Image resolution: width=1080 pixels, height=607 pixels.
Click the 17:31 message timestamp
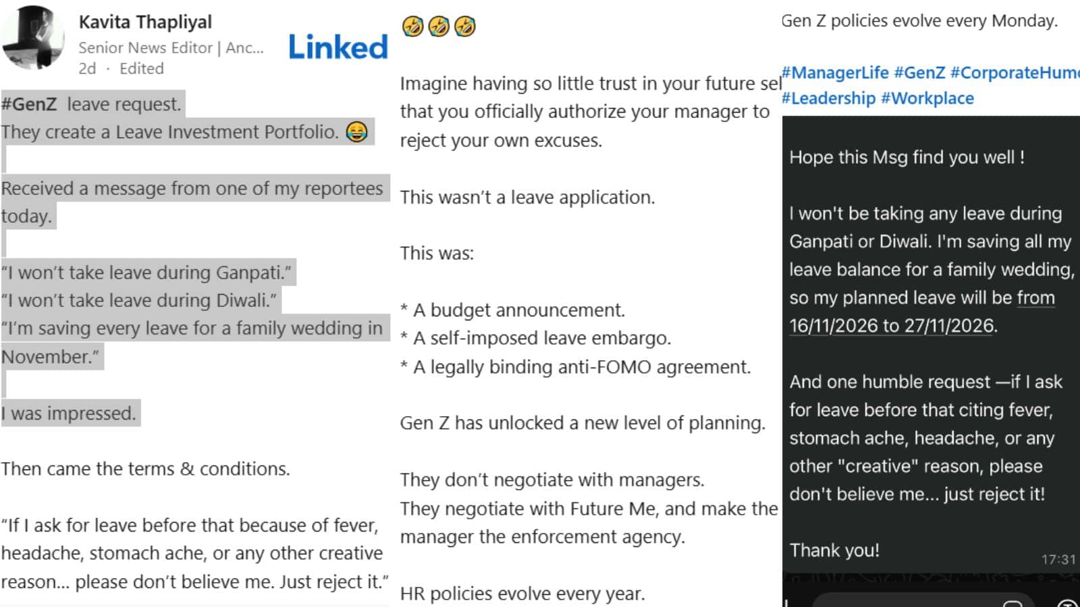tap(1058, 559)
